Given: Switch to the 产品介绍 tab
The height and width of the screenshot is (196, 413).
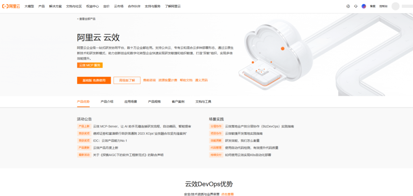Looking at the screenshot, I should 107,102.
